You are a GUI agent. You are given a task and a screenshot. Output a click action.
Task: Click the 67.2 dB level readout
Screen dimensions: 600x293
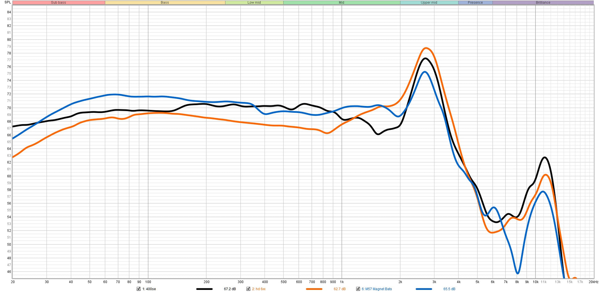pos(230,289)
